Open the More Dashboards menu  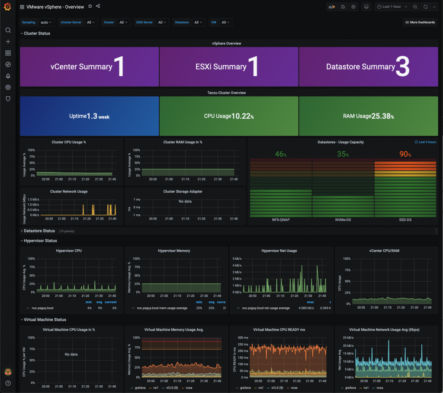(x=420, y=23)
